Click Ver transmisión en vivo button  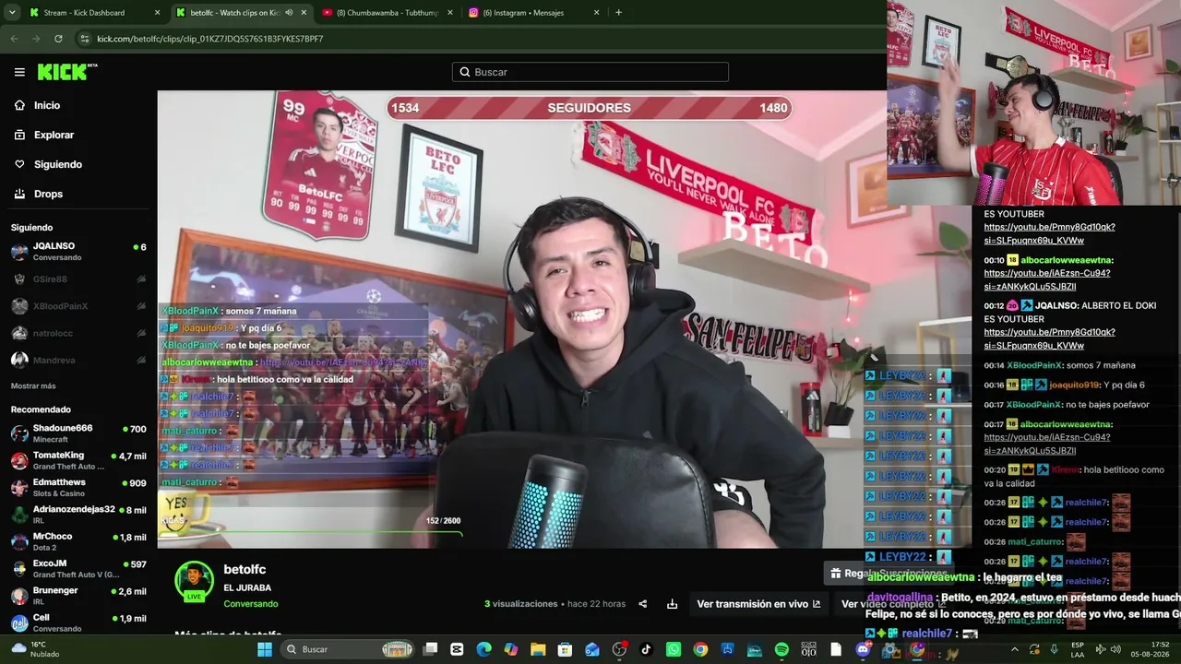[758, 604]
